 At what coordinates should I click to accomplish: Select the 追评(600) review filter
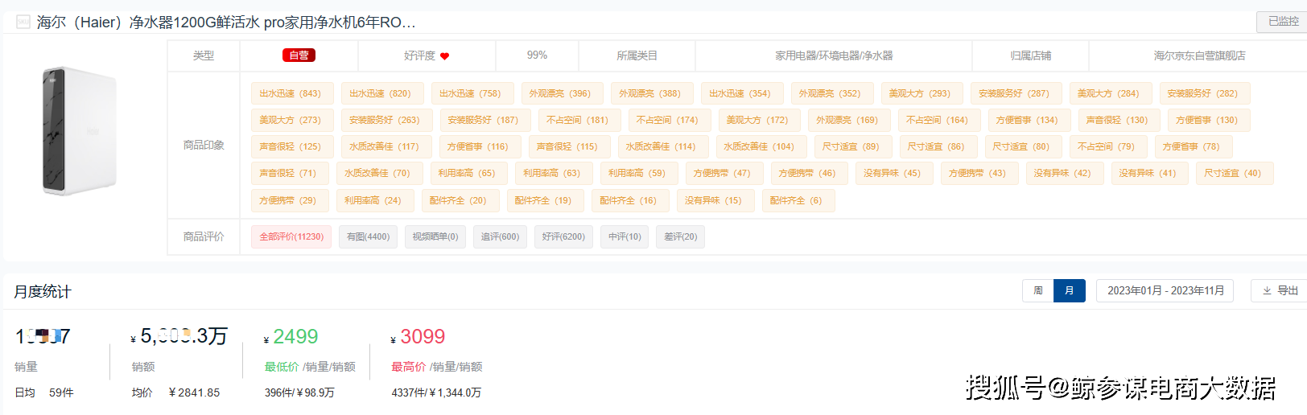point(500,236)
